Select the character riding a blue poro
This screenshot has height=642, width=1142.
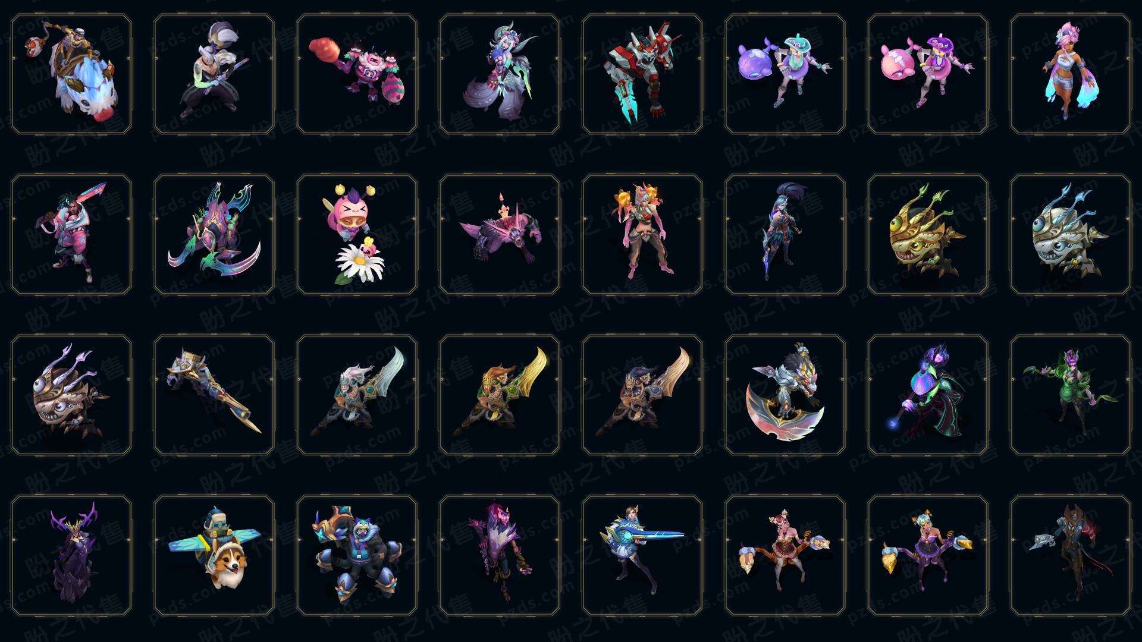[x=71, y=74]
